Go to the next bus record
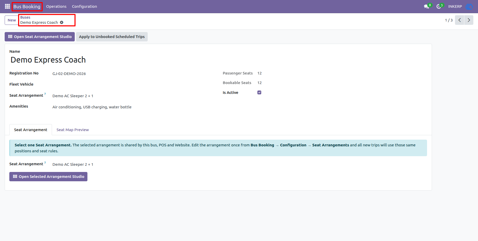478x241 pixels. [469, 20]
